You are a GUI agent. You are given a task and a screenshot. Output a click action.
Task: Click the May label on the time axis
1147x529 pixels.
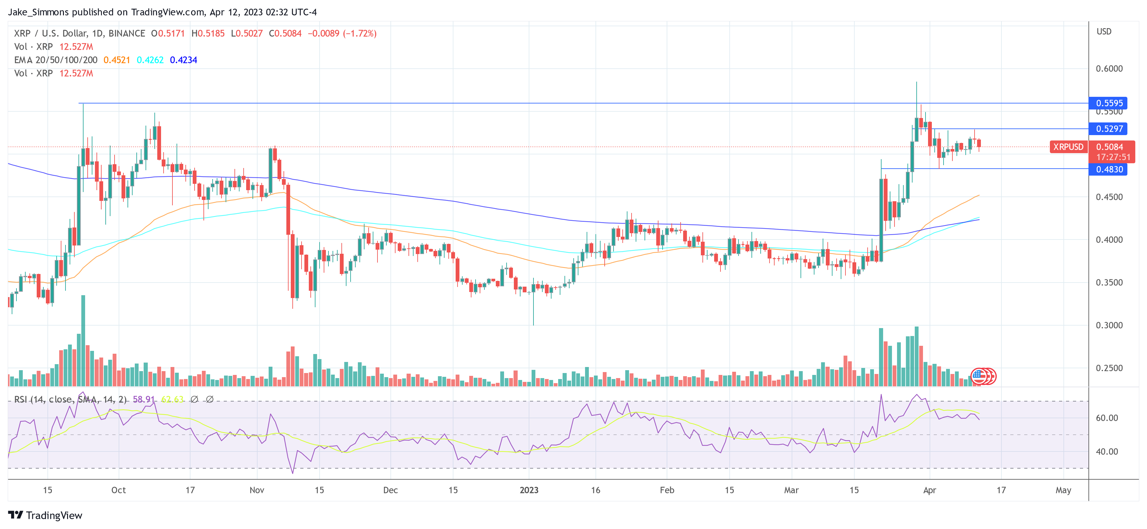pyautogui.click(x=1063, y=490)
